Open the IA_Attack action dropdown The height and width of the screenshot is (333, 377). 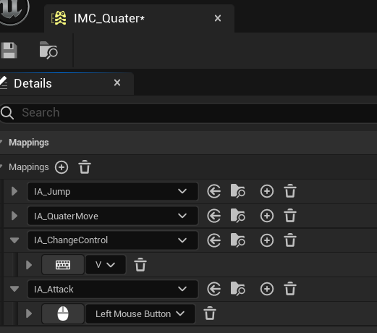(x=113, y=289)
